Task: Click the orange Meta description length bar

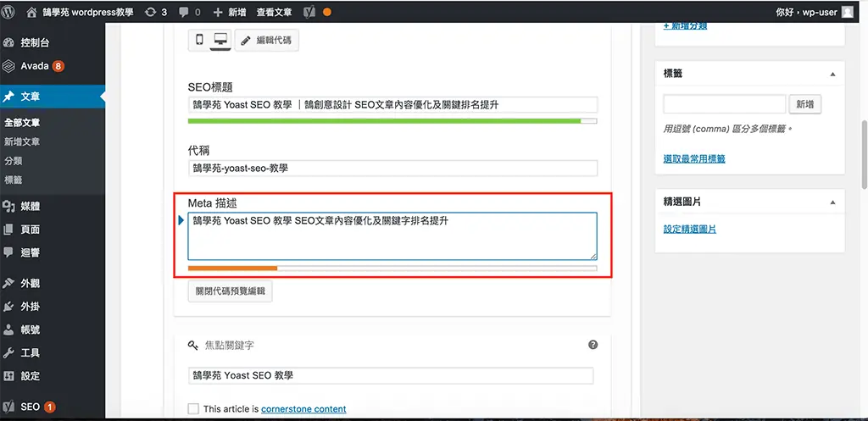Action: 392,268
